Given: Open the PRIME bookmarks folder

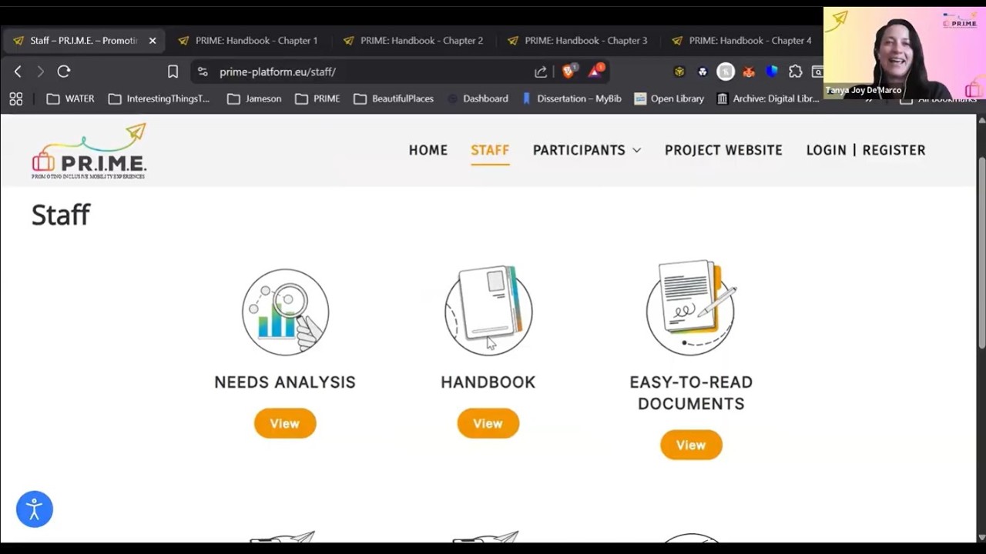Looking at the screenshot, I should [x=317, y=98].
